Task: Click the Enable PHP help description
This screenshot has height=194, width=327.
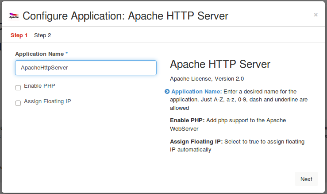Action: [228, 124]
